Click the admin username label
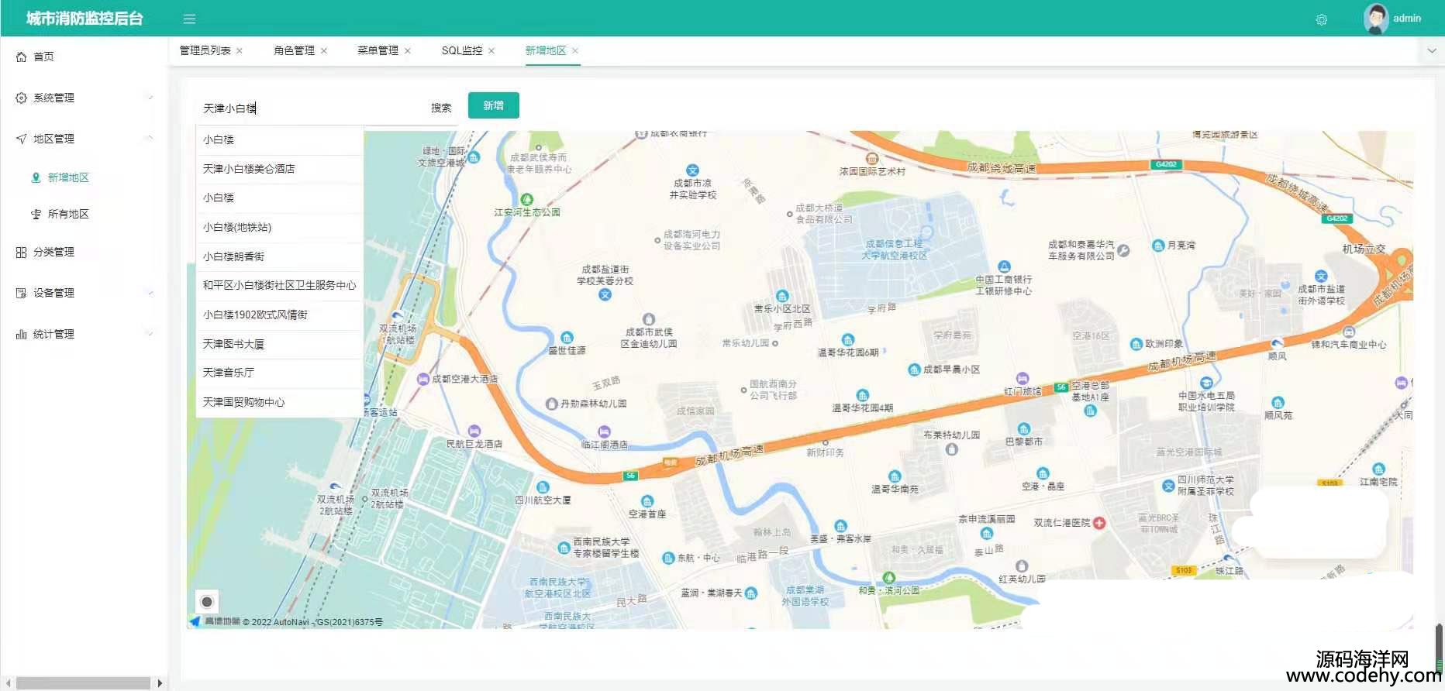Screen dimensions: 1445x691 click(1407, 19)
